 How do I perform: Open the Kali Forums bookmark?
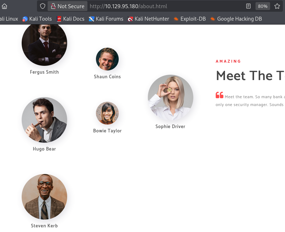click(106, 19)
